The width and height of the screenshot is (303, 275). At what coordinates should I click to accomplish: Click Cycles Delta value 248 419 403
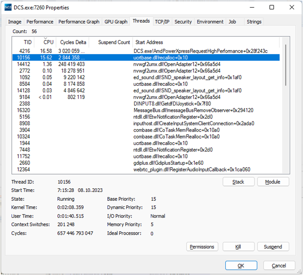coord(72,64)
